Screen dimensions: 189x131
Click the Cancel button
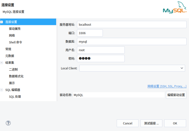[x=127, y=123]
